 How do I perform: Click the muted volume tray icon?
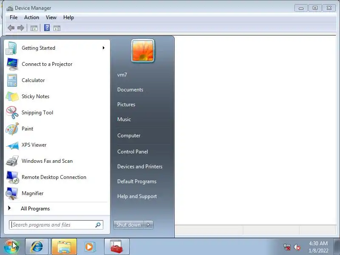point(297,247)
